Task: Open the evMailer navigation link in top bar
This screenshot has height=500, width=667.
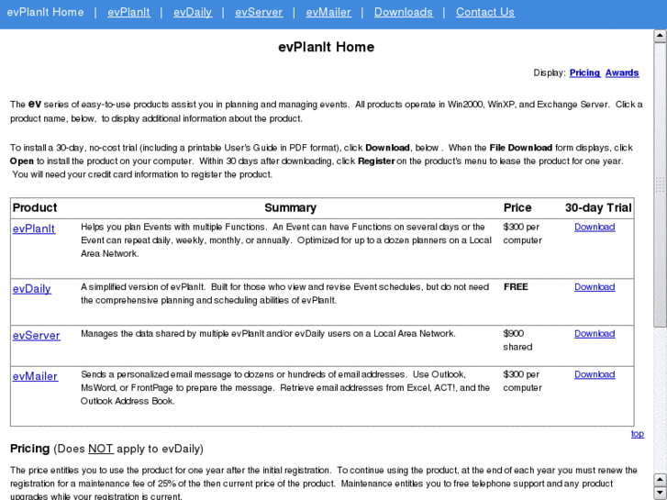Action: tap(328, 12)
